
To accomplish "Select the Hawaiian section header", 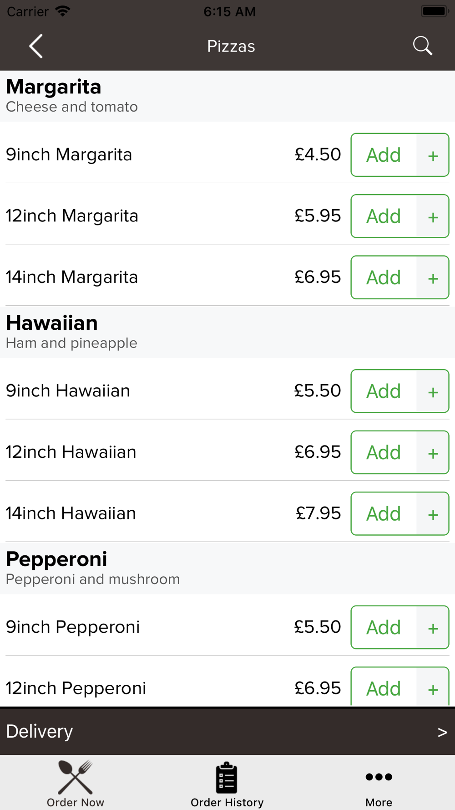I will (52, 324).
